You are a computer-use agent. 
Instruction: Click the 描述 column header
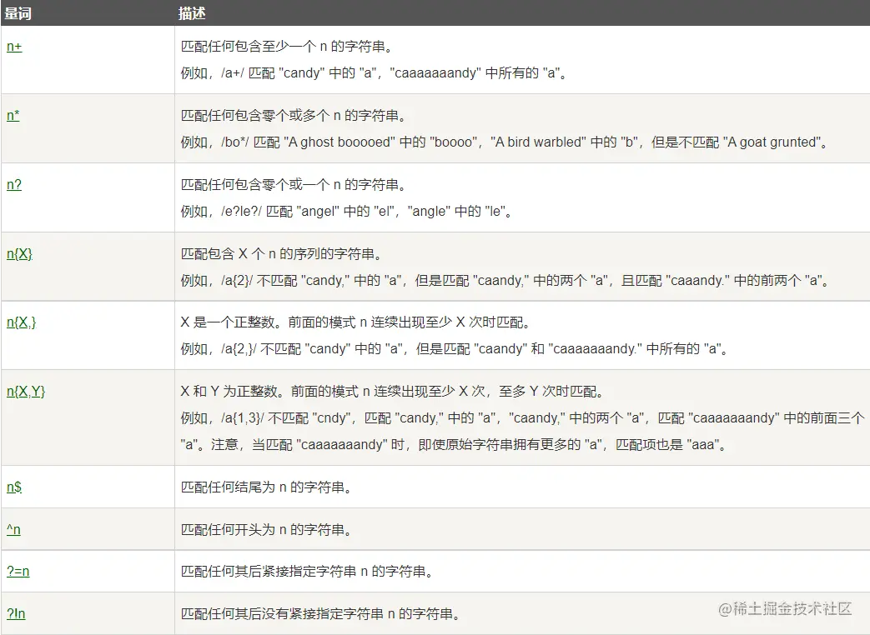coord(192,13)
